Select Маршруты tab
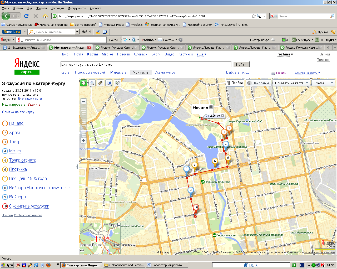The height and width of the screenshot is (269, 337). [119, 72]
